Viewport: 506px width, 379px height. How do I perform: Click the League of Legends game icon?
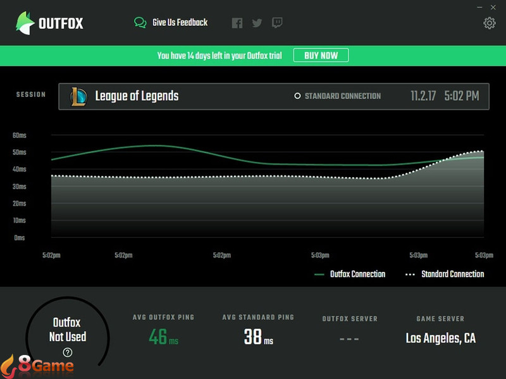coord(78,97)
